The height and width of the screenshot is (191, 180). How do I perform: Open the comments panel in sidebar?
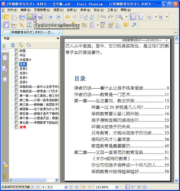5,165
